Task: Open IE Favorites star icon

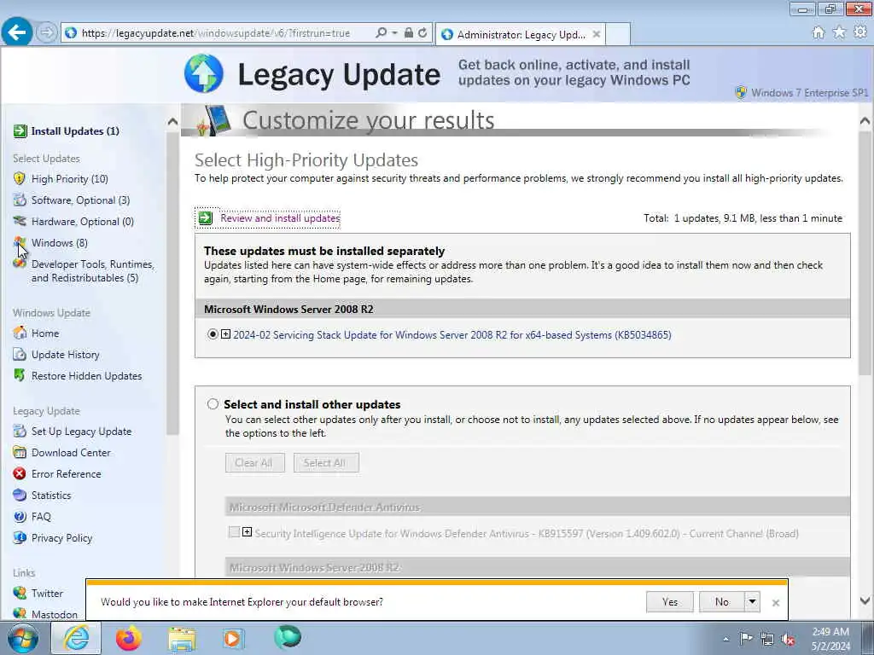Action: pos(839,33)
